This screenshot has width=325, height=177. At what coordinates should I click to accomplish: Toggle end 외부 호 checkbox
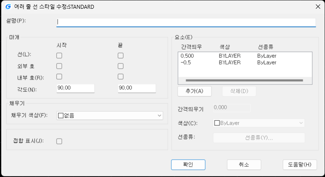coord(121,66)
